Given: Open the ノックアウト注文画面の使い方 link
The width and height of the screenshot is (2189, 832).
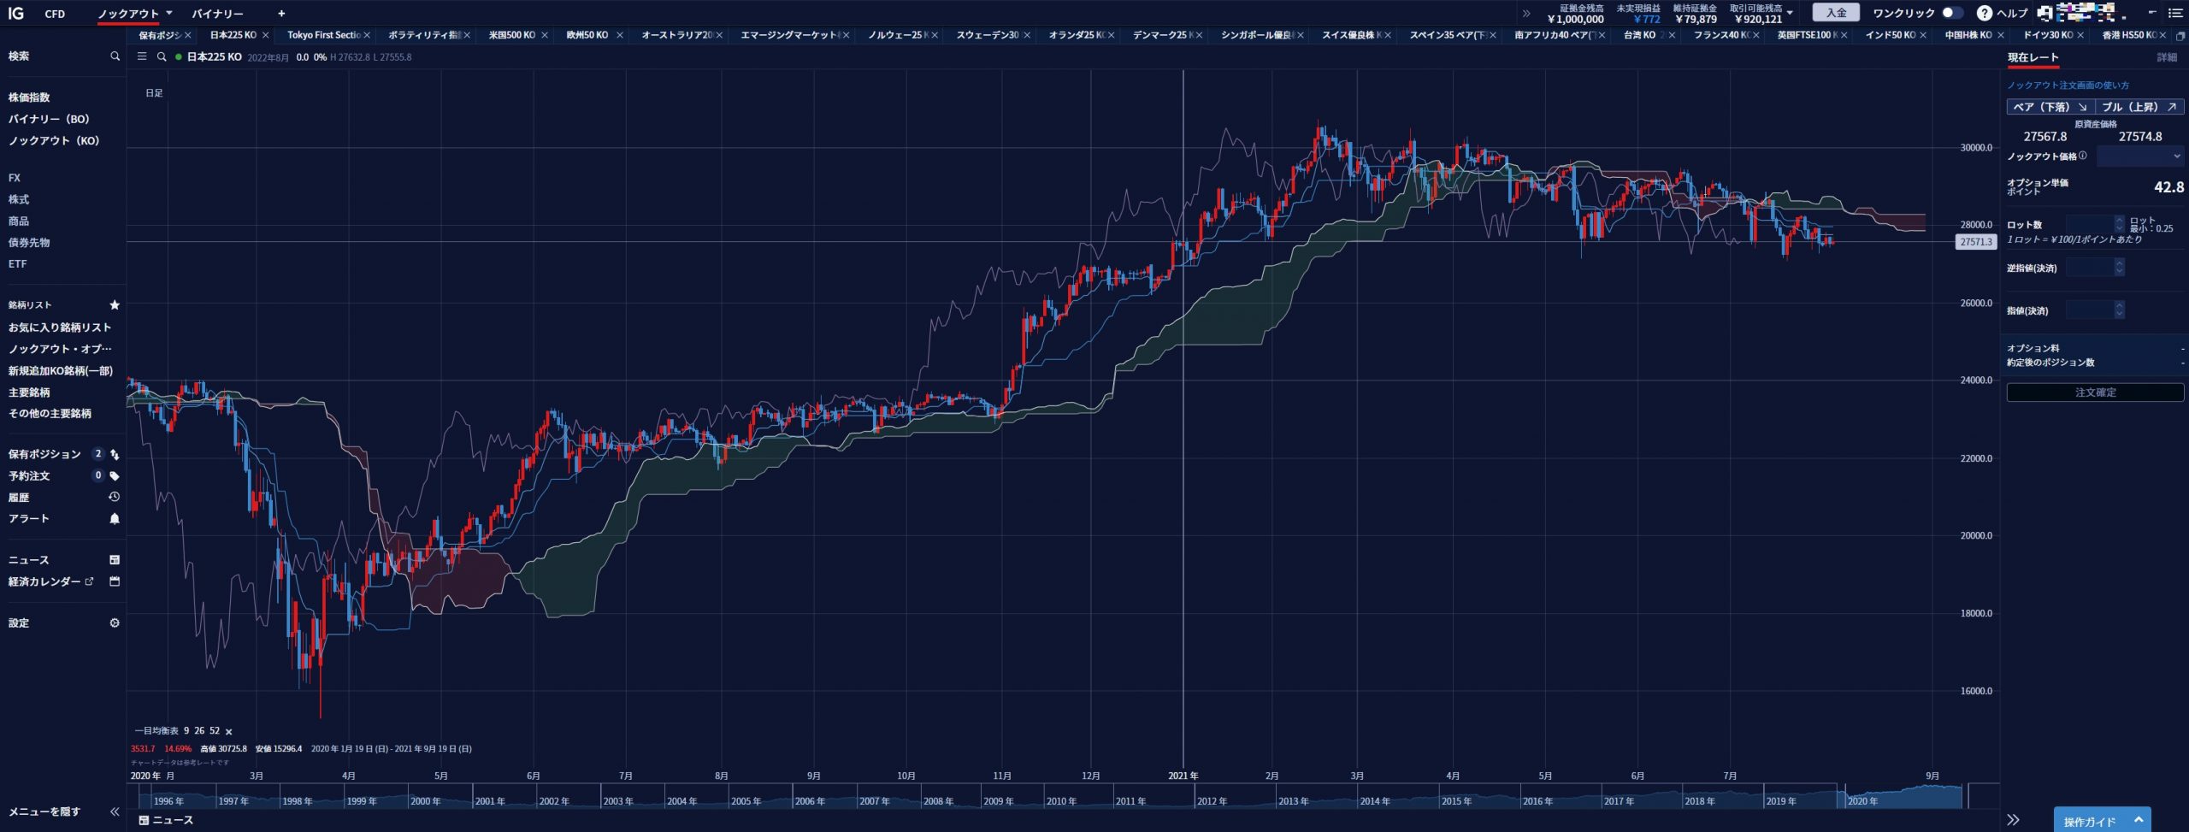Looking at the screenshot, I should coord(2068,86).
